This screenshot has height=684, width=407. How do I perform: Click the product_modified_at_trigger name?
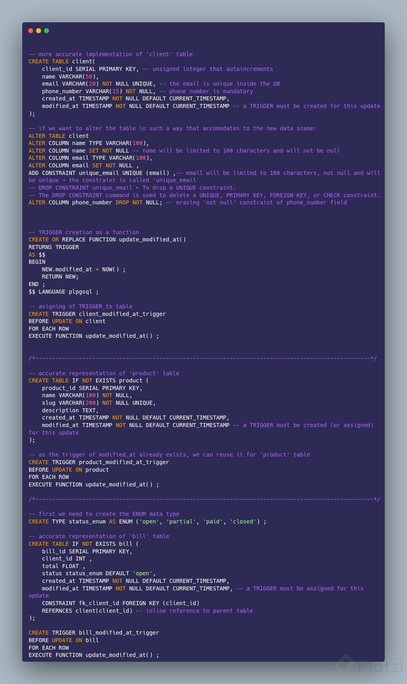tap(124, 462)
